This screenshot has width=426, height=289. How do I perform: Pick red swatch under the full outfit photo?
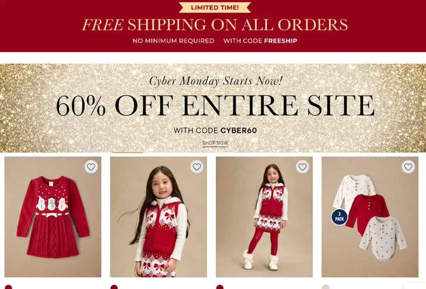(220, 287)
